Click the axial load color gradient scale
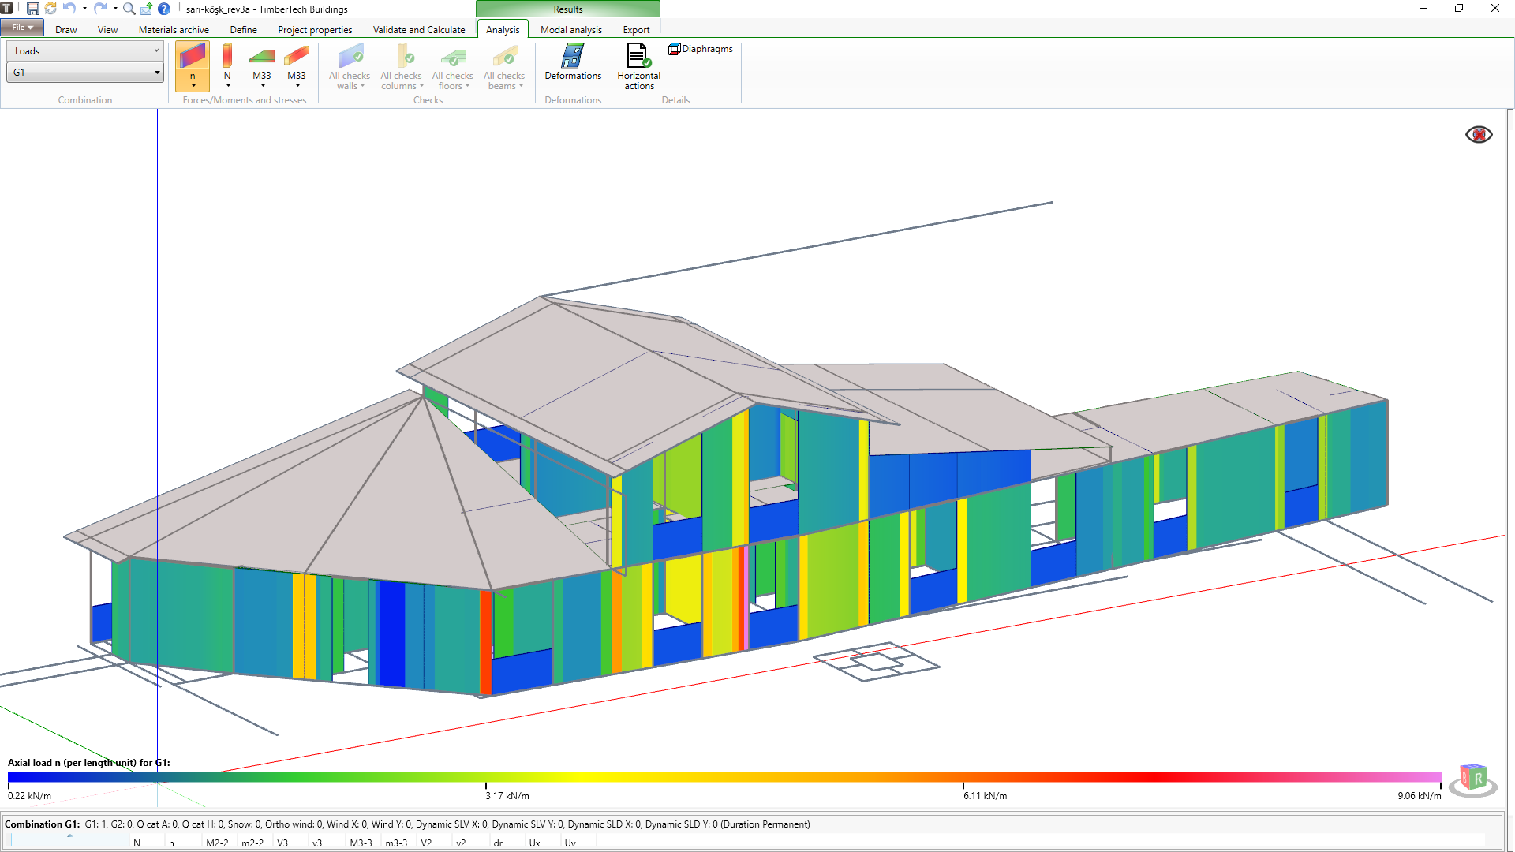Viewport: 1515px width, 852px height. [x=724, y=777]
